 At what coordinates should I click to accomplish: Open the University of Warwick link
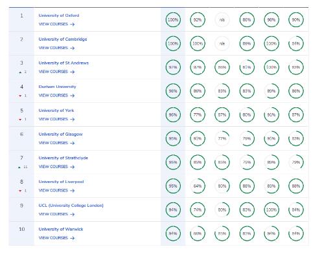(x=61, y=229)
